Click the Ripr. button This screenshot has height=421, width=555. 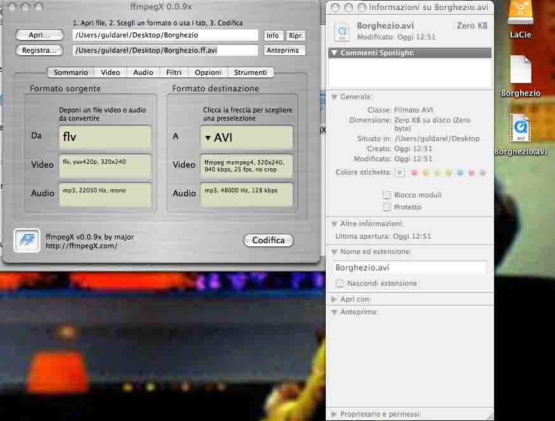[295, 36]
